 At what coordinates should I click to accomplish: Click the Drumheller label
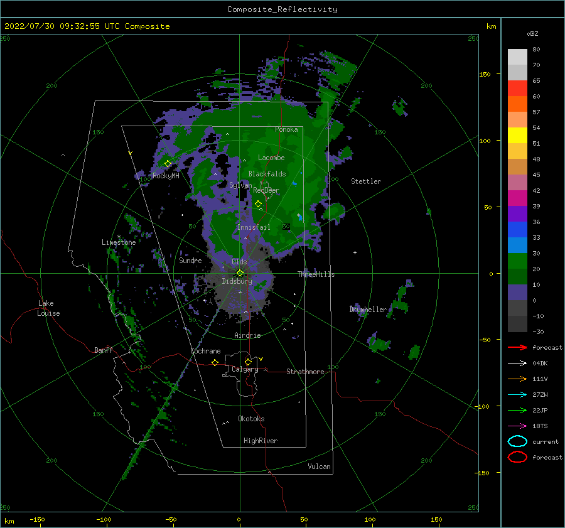[368, 310]
